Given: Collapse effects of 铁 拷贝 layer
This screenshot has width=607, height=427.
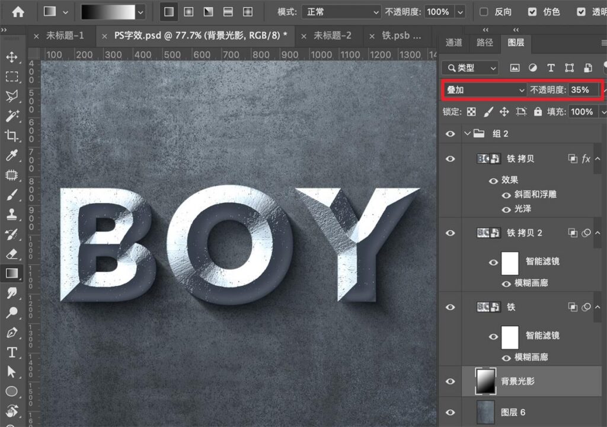Looking at the screenshot, I should pyautogui.click(x=598, y=158).
